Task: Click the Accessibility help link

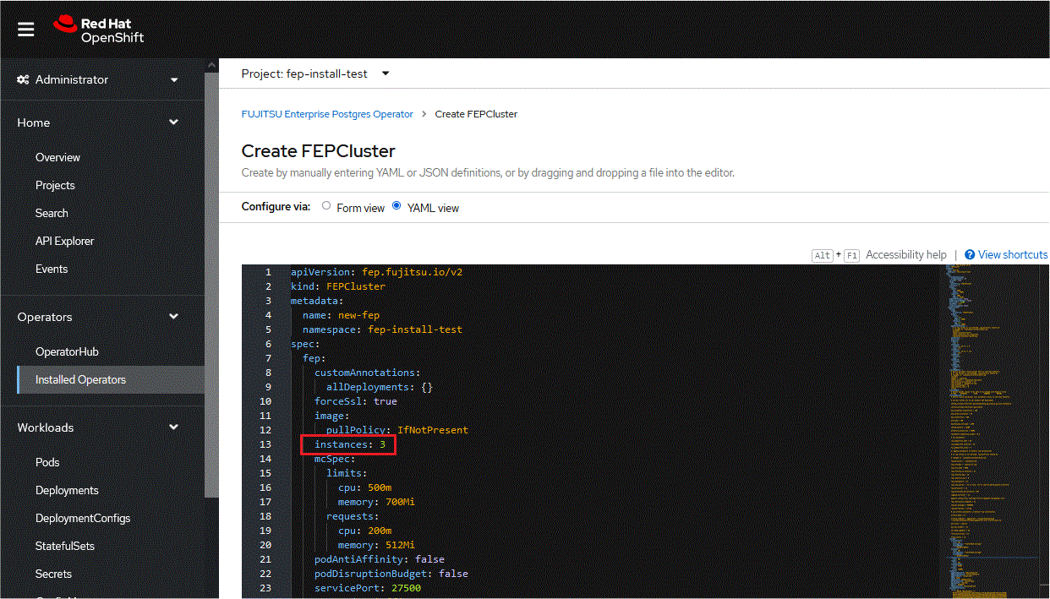Action: pos(906,254)
